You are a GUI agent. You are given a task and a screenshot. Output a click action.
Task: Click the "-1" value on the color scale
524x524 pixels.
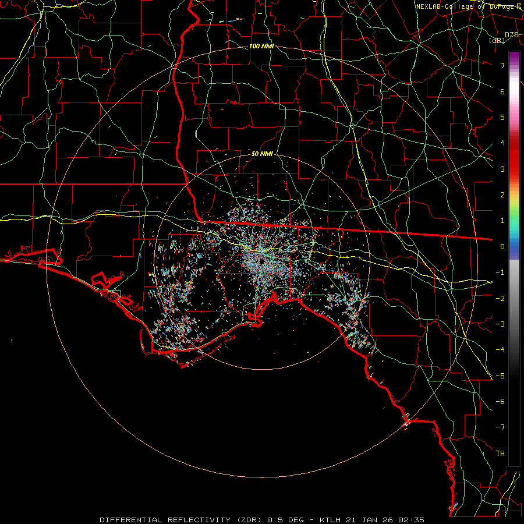(500, 272)
